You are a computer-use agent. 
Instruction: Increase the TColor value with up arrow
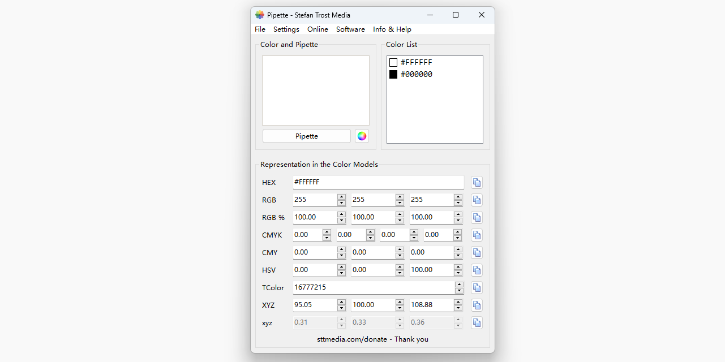pos(459,285)
